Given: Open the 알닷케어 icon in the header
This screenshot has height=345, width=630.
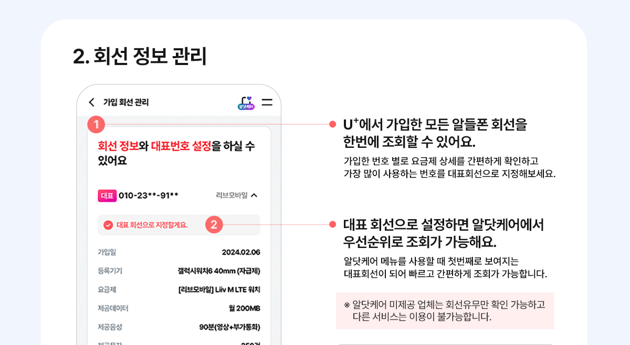Looking at the screenshot, I should tap(246, 102).
